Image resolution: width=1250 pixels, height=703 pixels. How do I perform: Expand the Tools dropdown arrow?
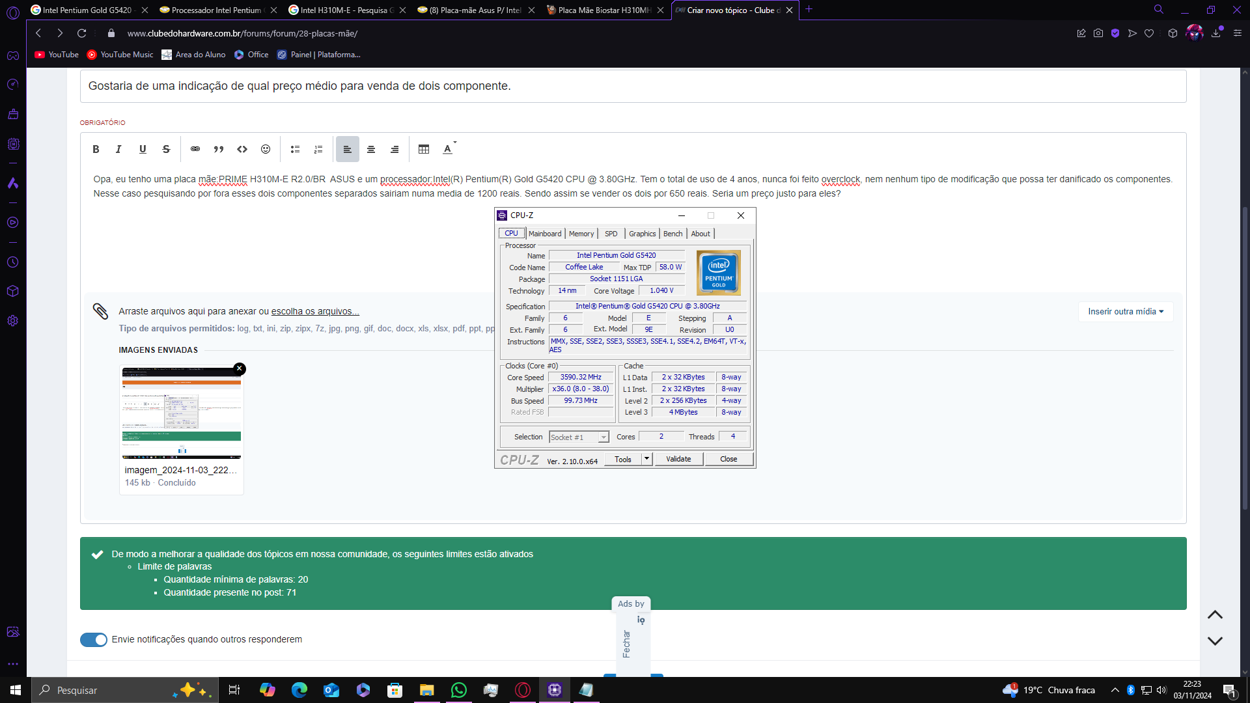tap(646, 459)
